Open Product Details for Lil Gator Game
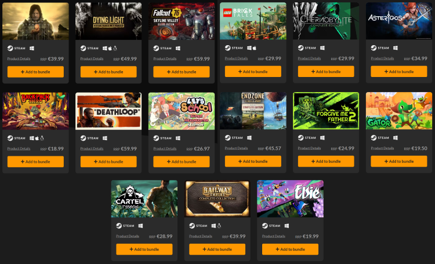The image size is (435, 264). [x=382, y=148]
